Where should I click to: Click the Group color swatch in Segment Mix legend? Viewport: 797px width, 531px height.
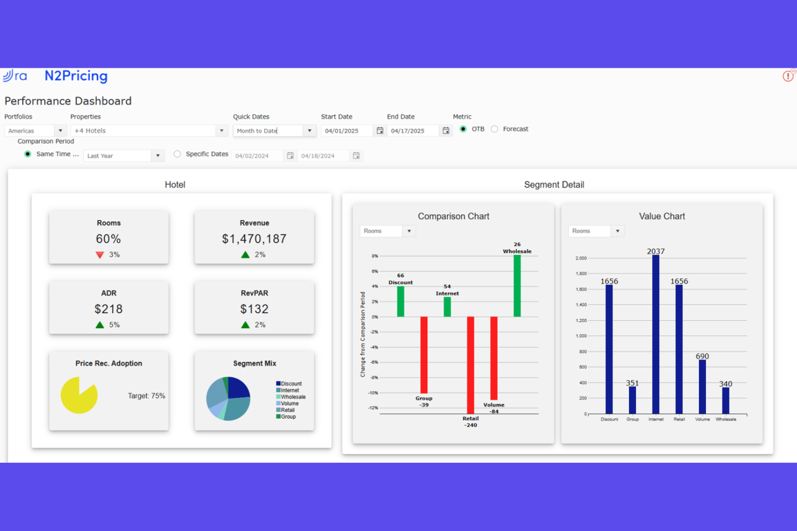(279, 416)
